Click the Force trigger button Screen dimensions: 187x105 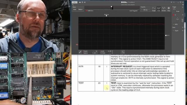178,11
